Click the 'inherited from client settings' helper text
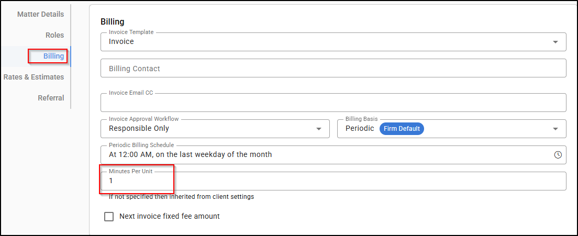This screenshot has height=236, width=578. [x=181, y=197]
